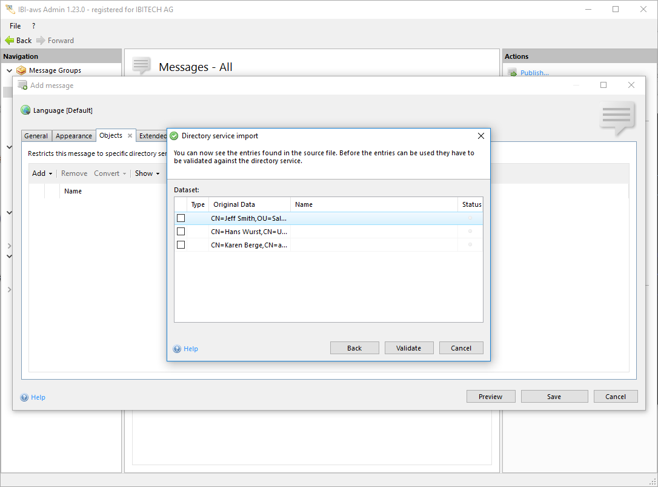Click the Publish action icon
The image size is (658, 487).
pyautogui.click(x=512, y=73)
